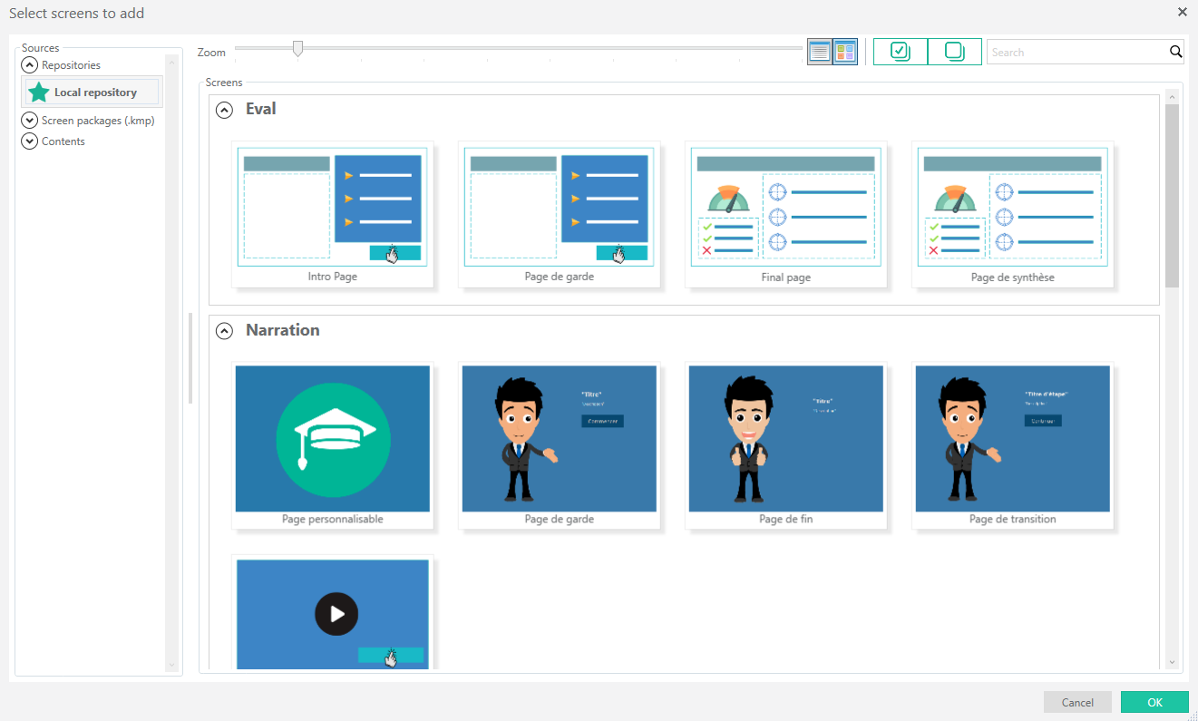Click the Zoom slider handle
Screen dimensions: 1198x721
297,49
